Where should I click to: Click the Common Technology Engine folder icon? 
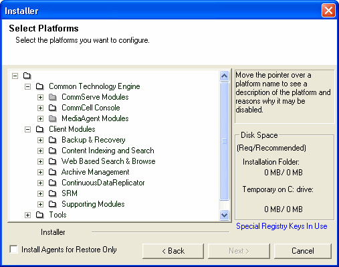click(x=40, y=86)
